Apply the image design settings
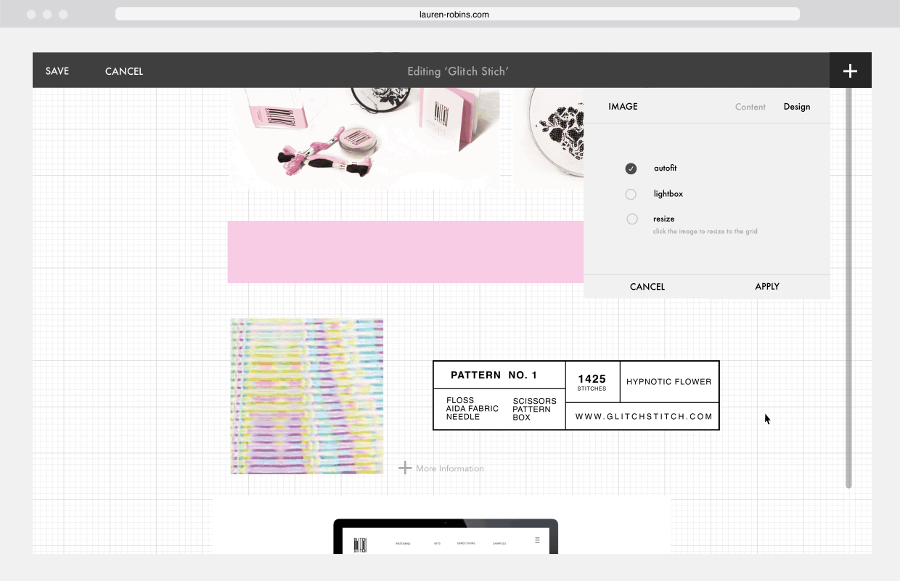This screenshot has height=581, width=900. (766, 287)
